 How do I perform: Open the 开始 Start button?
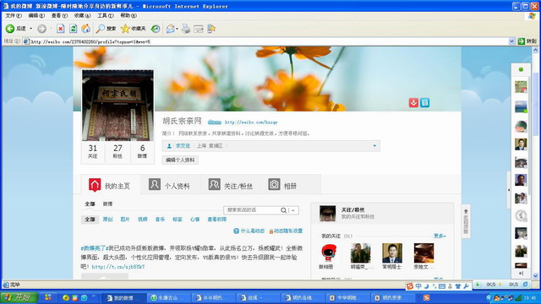19,297
